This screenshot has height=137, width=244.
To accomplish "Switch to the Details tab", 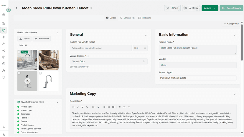I will pos(111,18).
